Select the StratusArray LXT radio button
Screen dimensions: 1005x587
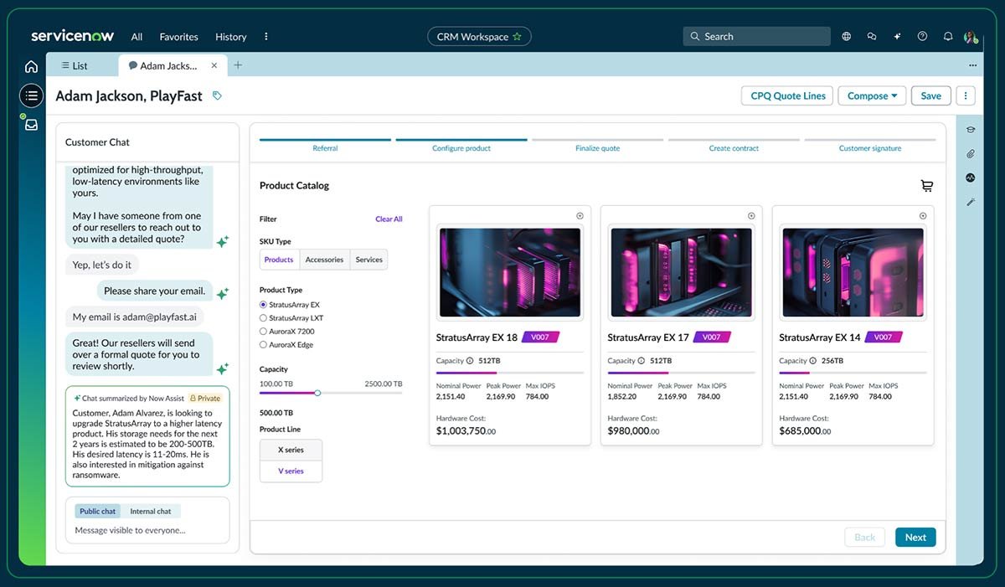264,318
